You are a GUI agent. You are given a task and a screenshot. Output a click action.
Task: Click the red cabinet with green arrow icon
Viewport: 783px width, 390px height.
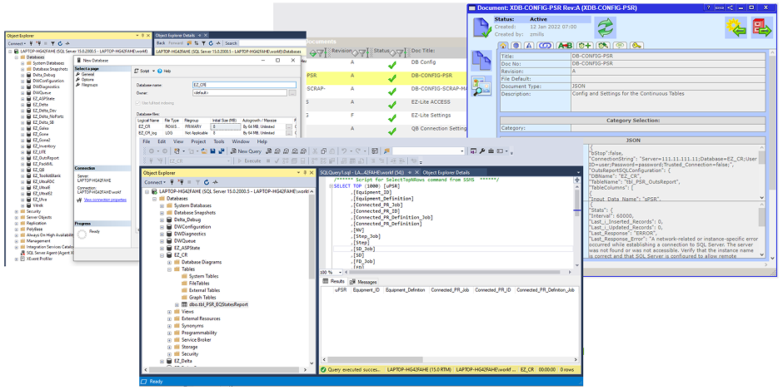(762, 27)
